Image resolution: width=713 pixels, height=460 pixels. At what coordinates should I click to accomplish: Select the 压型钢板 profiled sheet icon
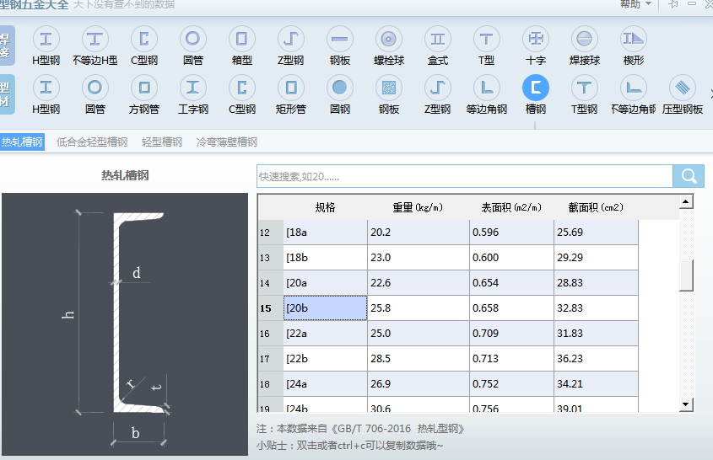683,88
